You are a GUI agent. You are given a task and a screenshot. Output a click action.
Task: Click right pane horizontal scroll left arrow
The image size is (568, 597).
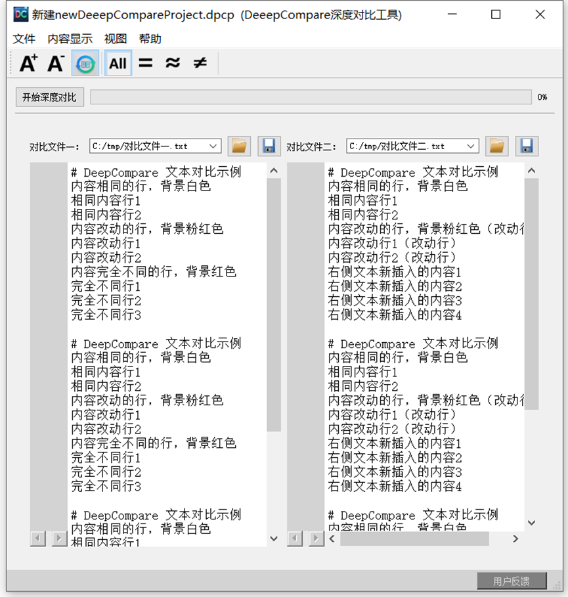pyautogui.click(x=332, y=539)
